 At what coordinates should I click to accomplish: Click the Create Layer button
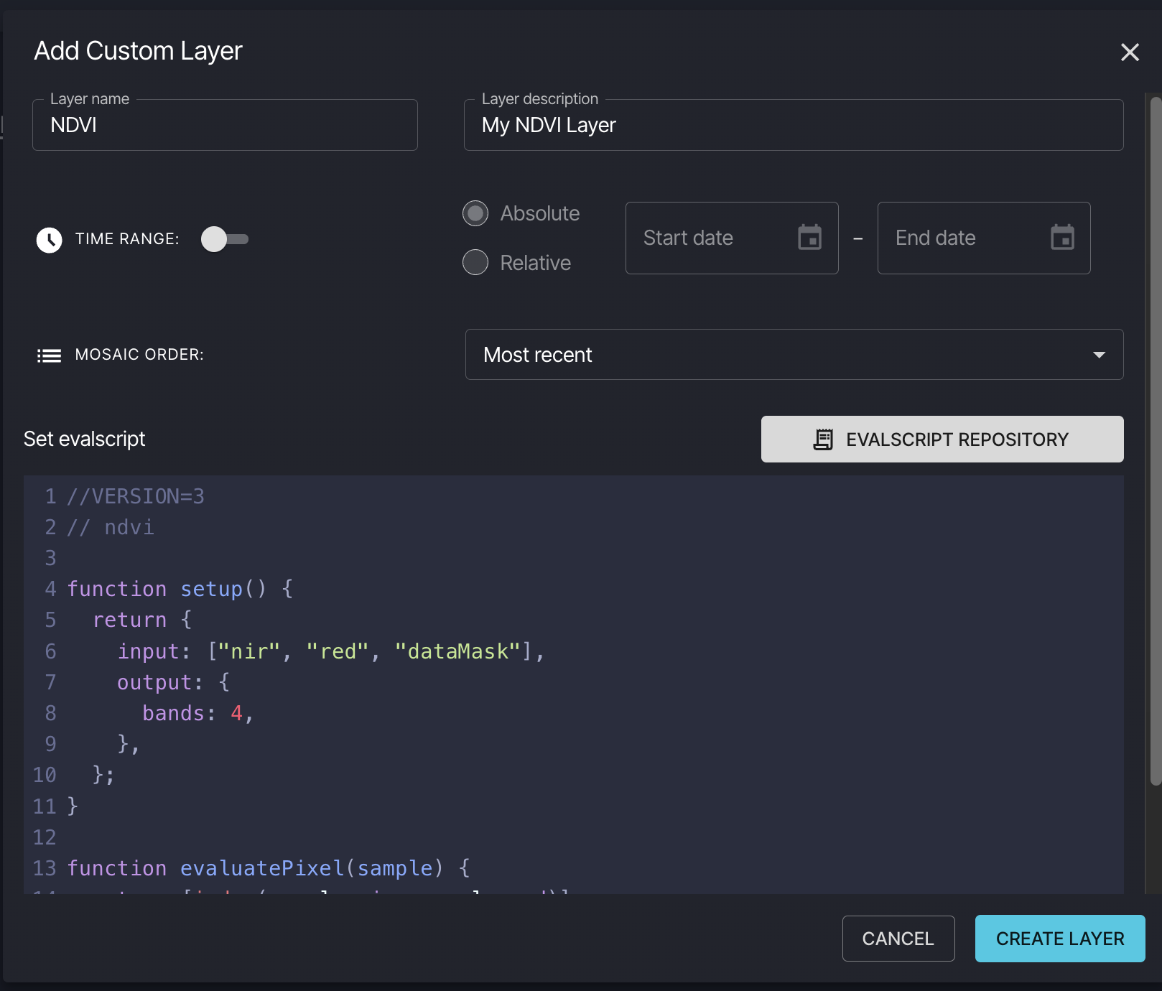pyautogui.click(x=1059, y=939)
